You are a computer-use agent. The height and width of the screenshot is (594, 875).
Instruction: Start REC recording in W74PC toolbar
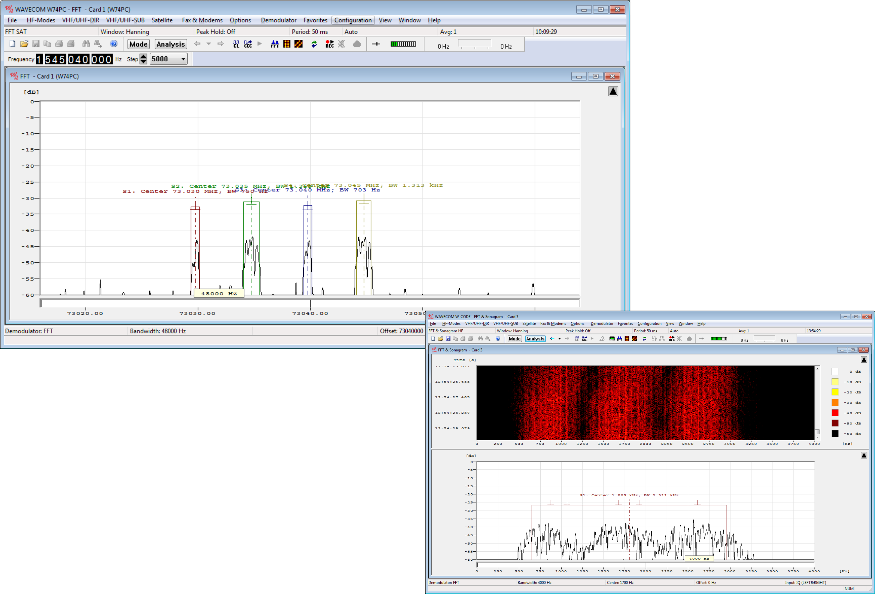[x=329, y=44]
